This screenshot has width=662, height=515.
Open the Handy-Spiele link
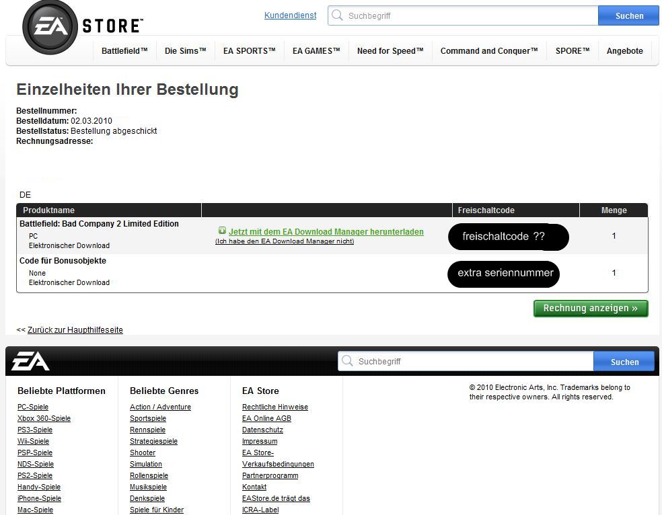coord(39,487)
